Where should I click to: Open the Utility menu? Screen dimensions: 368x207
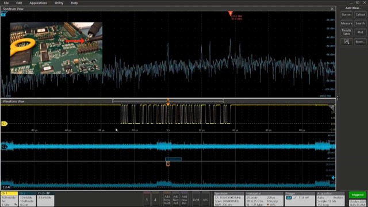tap(59, 3)
